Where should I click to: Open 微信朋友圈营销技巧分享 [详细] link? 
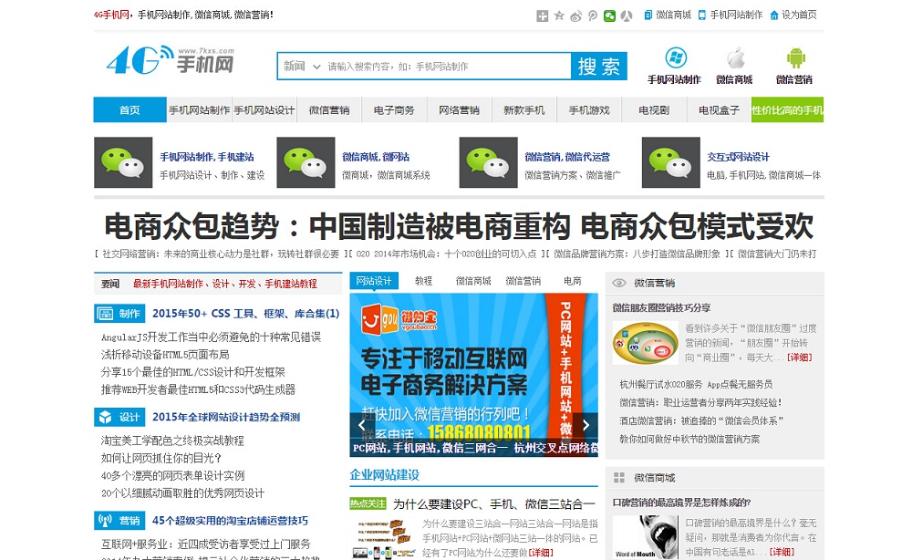[799, 358]
